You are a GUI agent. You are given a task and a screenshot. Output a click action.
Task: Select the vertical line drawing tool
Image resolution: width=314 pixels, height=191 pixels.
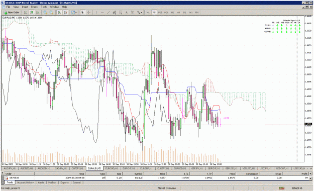tap(96, 13)
